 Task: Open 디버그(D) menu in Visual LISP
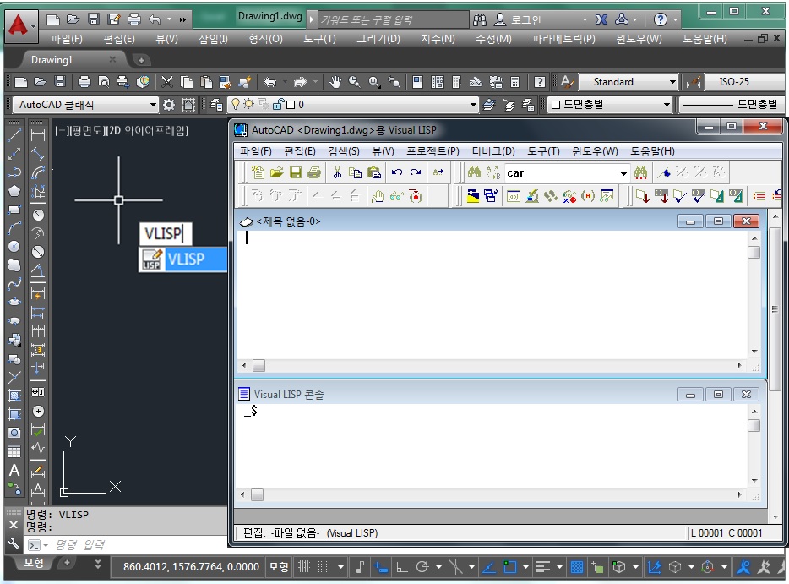pos(493,151)
